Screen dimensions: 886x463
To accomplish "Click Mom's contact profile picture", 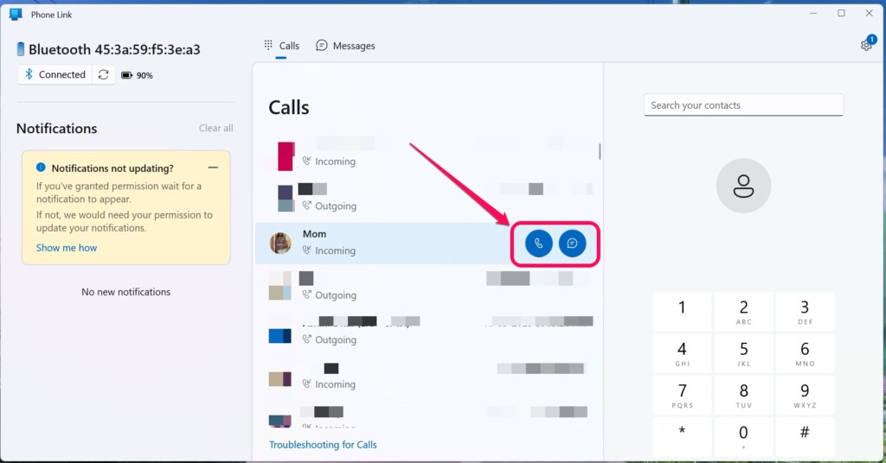I will click(280, 244).
